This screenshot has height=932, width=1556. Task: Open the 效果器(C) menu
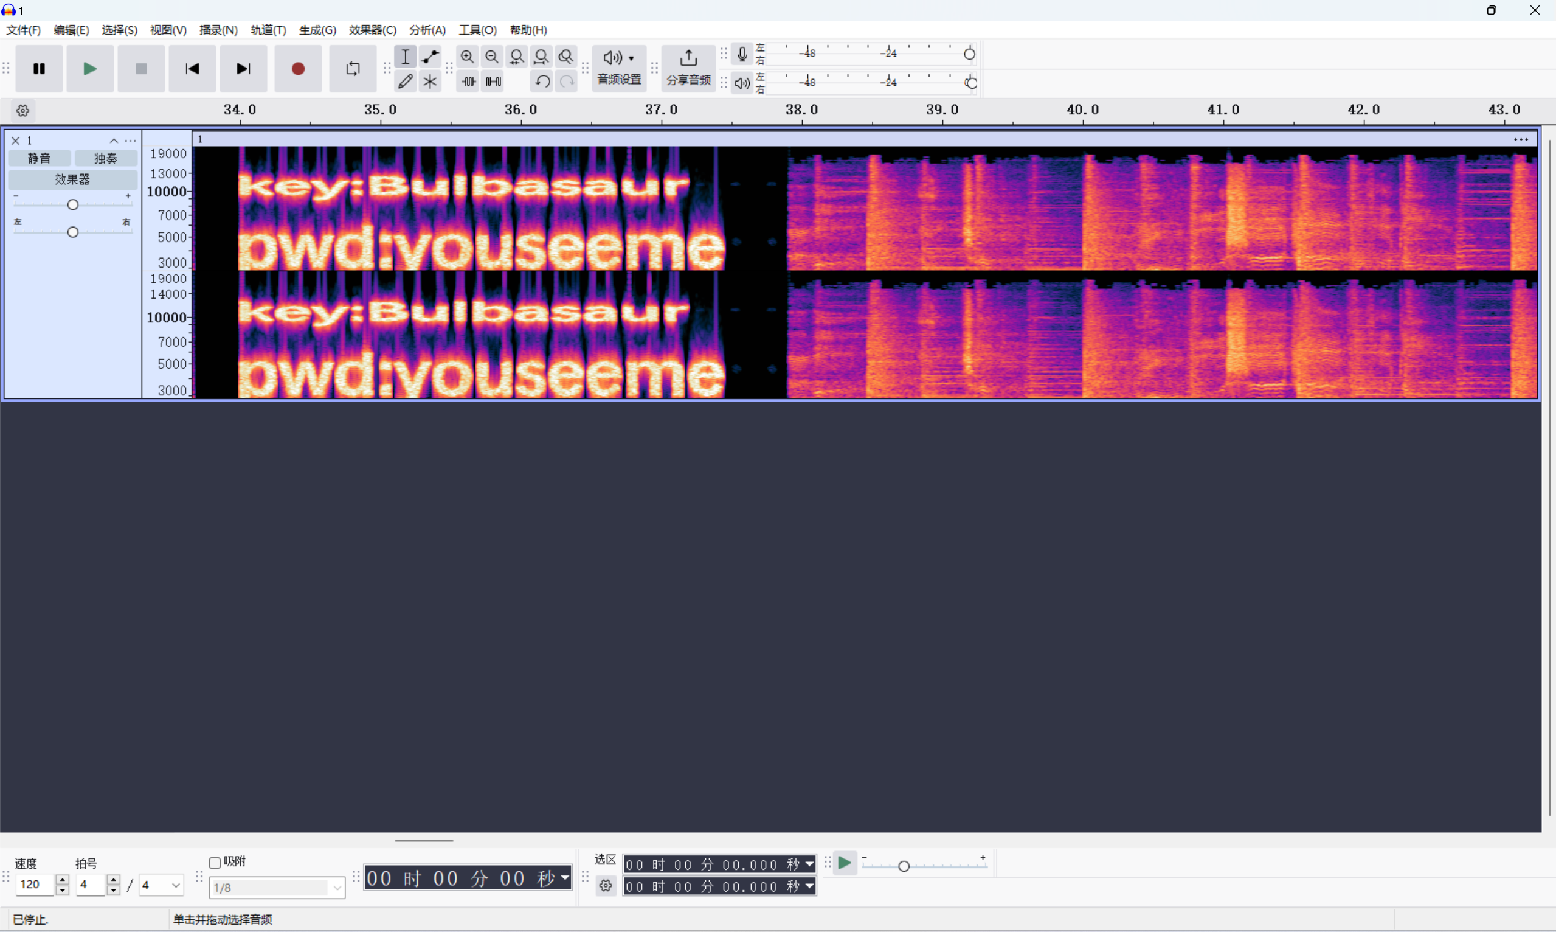point(373,30)
